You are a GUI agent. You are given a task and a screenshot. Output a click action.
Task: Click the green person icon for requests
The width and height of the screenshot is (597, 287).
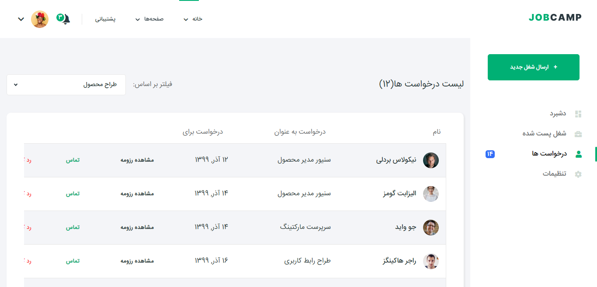(579, 154)
